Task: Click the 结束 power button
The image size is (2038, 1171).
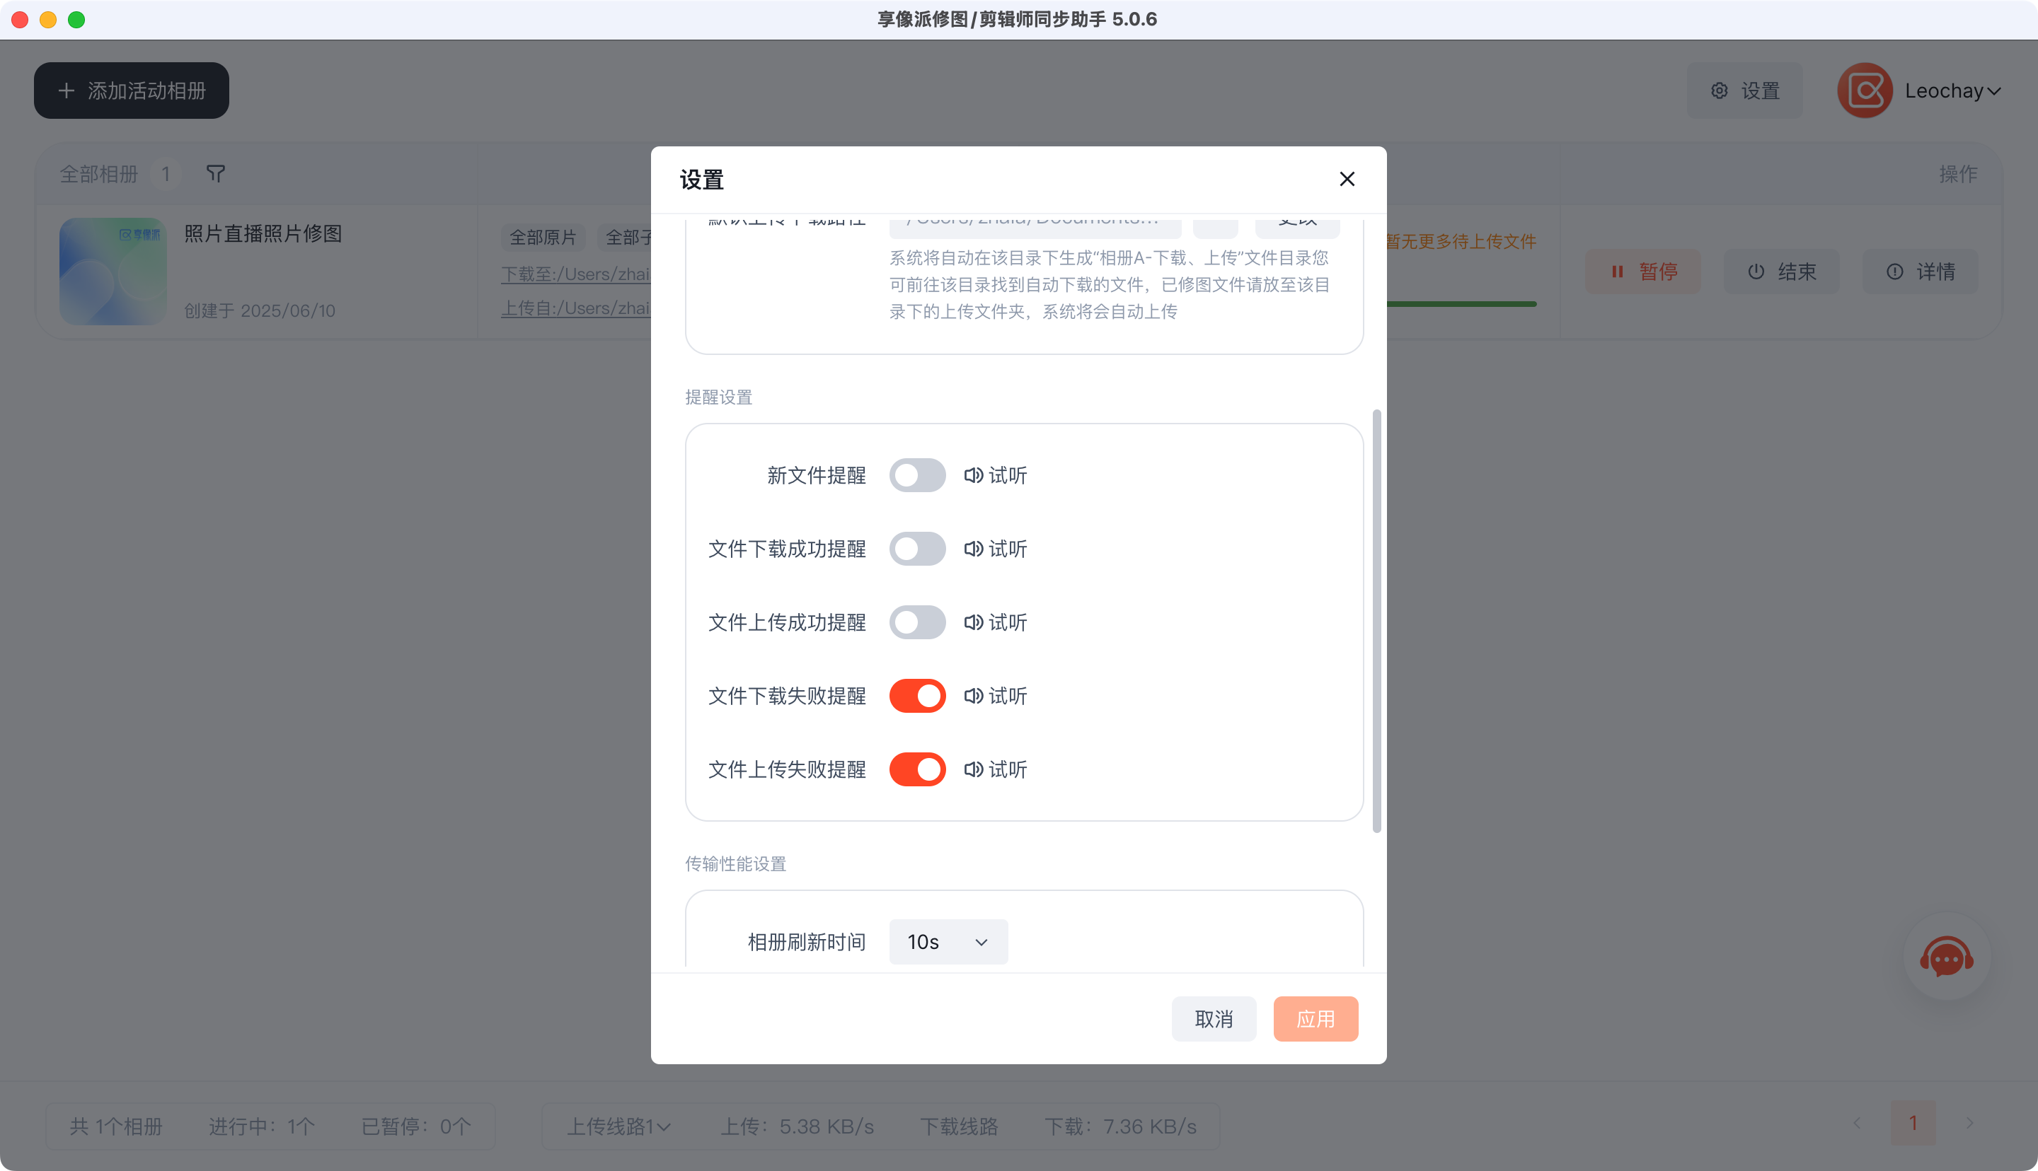Action: point(1781,272)
